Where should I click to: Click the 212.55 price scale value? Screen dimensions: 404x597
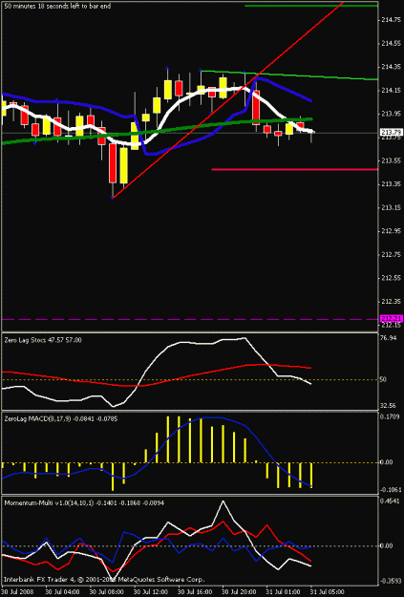click(x=391, y=278)
